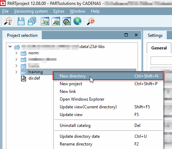The width and height of the screenshot is (172, 149).
Task: Expand the blurred folder above training
Action: point(16,66)
